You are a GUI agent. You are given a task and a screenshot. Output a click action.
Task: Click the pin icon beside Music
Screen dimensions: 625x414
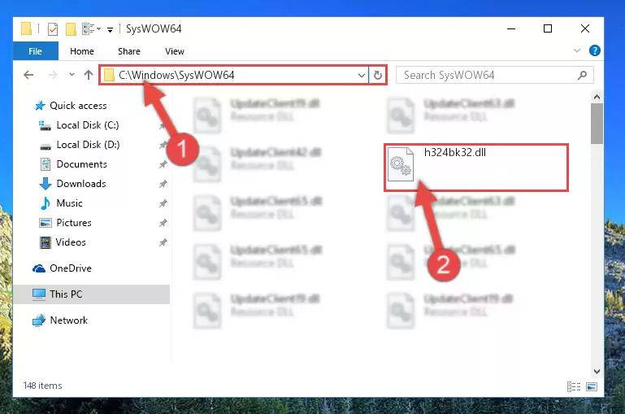(163, 203)
